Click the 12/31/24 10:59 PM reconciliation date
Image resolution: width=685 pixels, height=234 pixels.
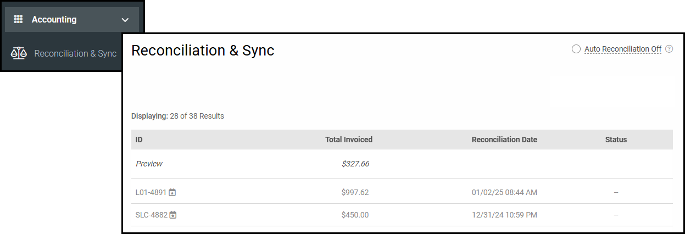point(504,215)
